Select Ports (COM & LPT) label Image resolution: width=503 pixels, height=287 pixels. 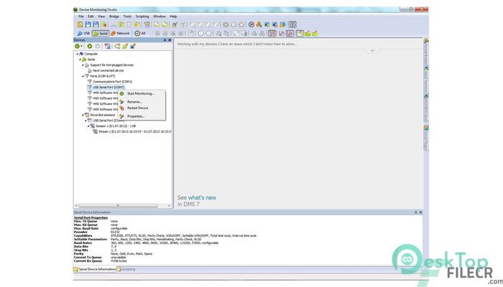tap(102, 76)
